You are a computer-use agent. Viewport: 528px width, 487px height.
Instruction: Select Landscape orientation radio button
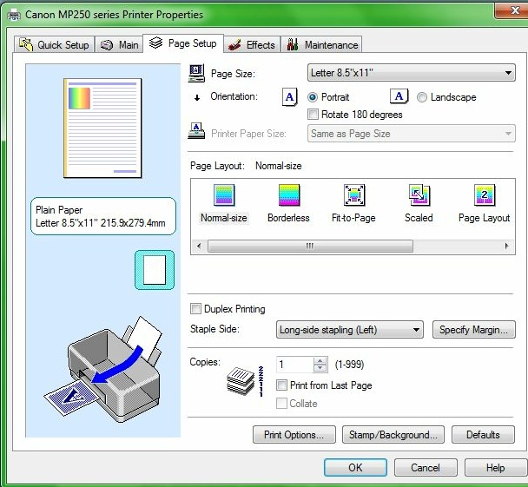pos(421,97)
